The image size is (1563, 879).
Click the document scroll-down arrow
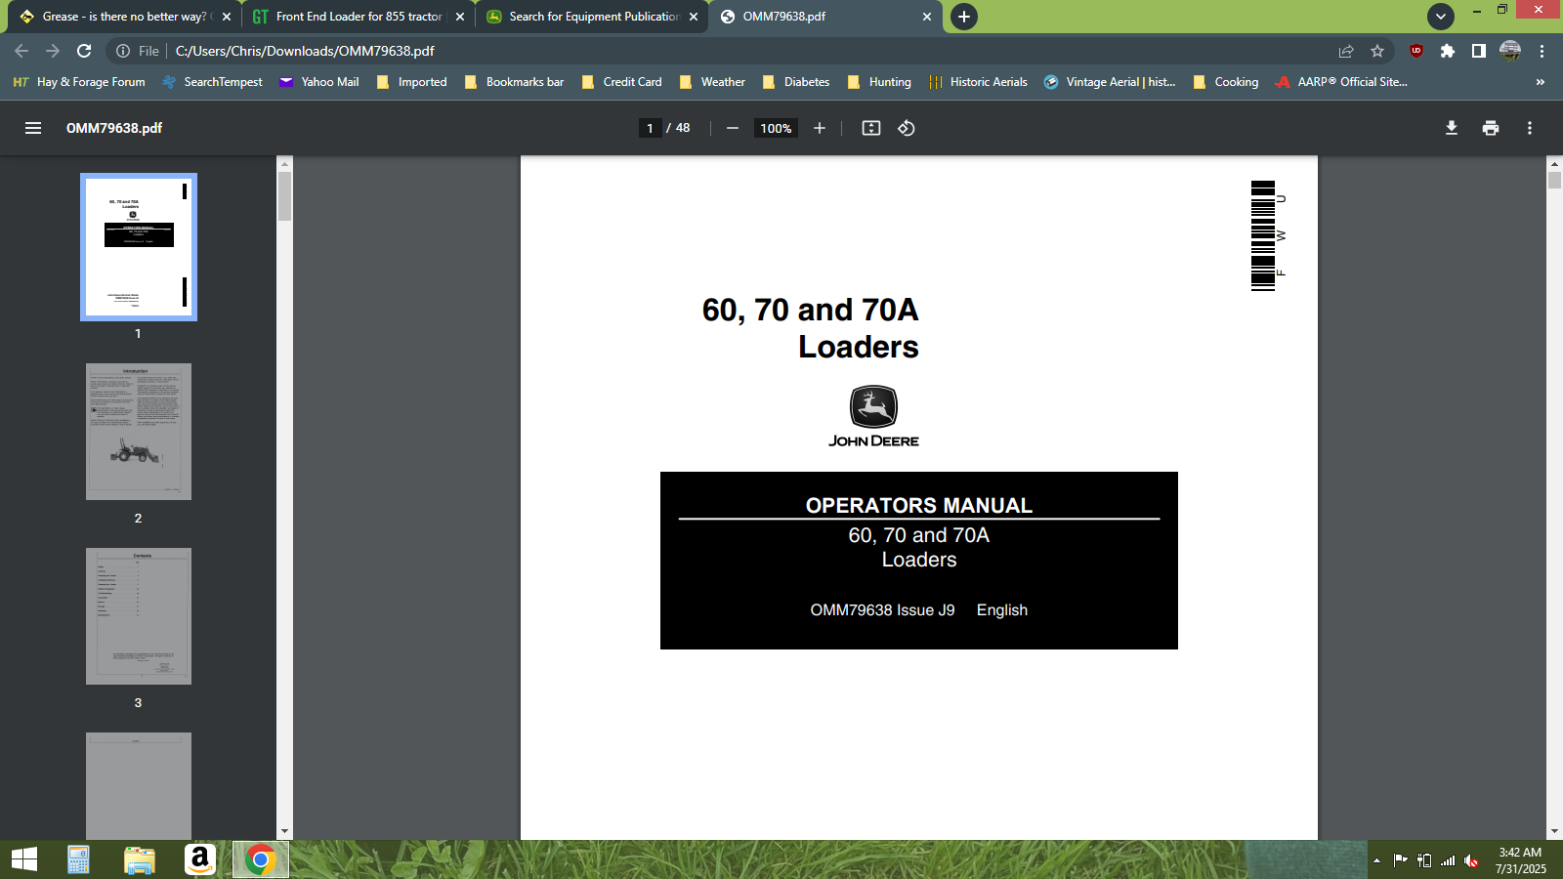[x=1554, y=832]
